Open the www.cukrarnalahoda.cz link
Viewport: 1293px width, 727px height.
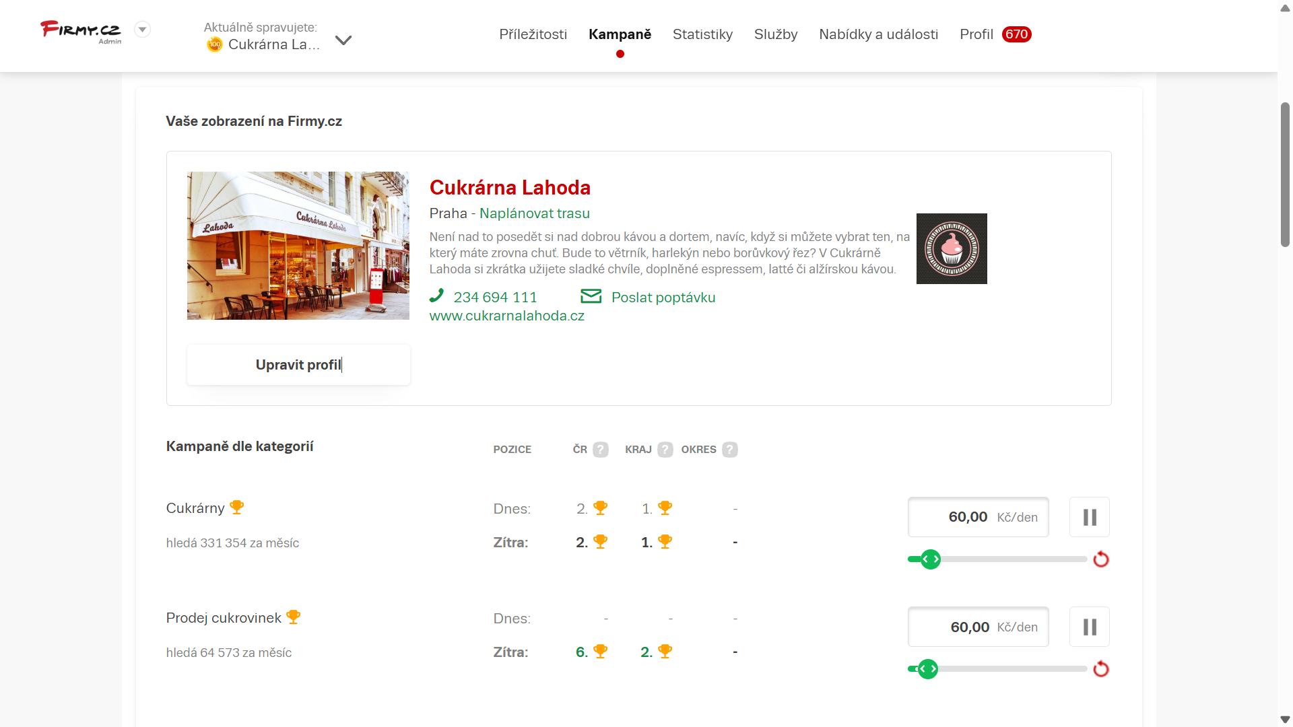[506, 316]
